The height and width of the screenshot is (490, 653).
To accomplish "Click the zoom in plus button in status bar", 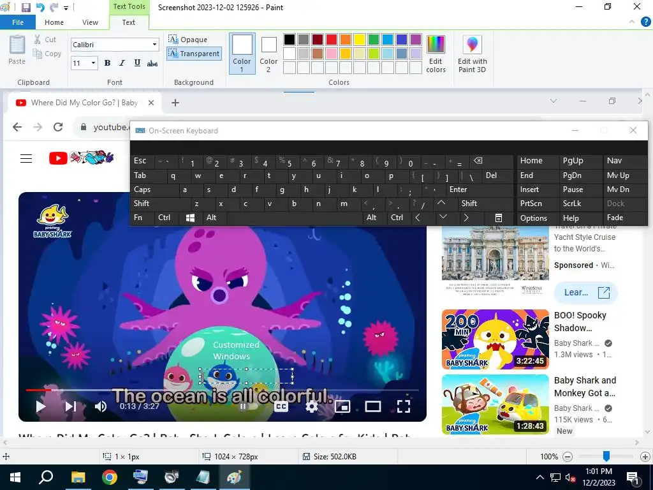I will tap(645, 457).
